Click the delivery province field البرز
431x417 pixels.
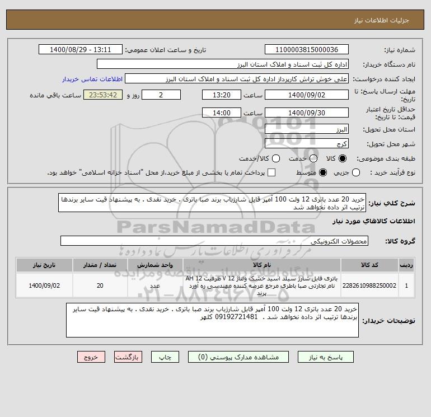pyautogui.click(x=307, y=129)
